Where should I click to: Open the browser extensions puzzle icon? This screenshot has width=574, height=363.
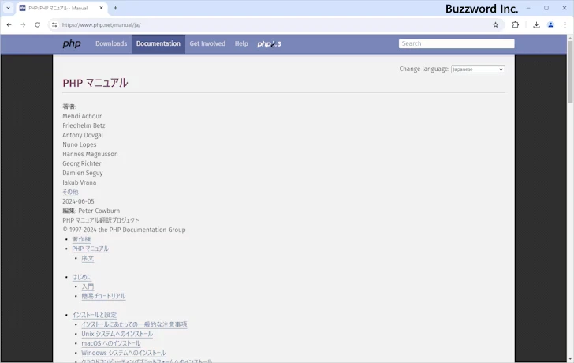(x=516, y=25)
